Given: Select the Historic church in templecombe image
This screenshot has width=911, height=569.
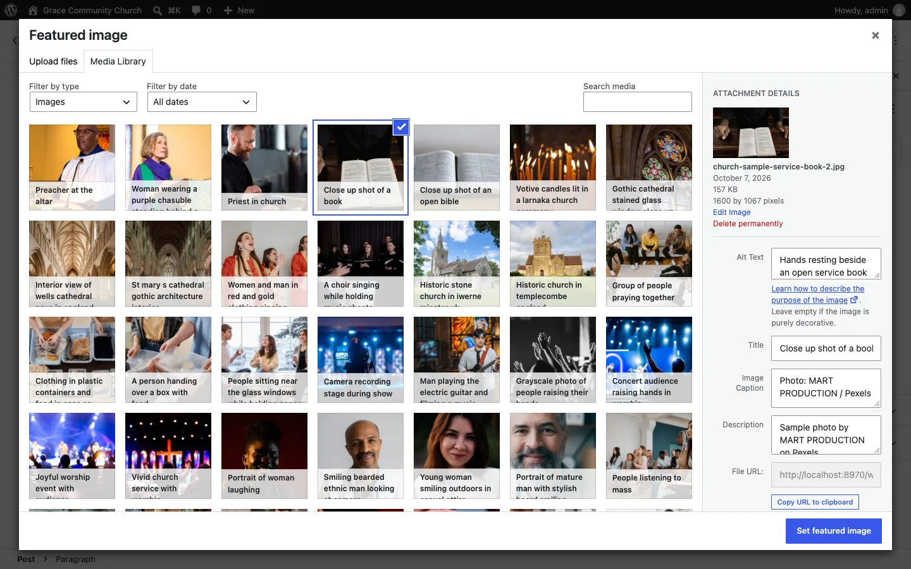Looking at the screenshot, I should point(553,264).
